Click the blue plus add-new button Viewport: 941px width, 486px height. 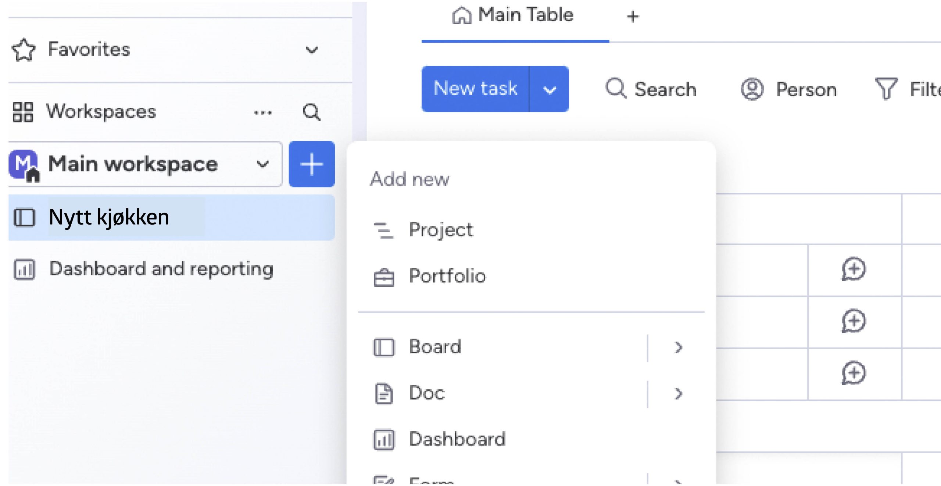tap(311, 164)
